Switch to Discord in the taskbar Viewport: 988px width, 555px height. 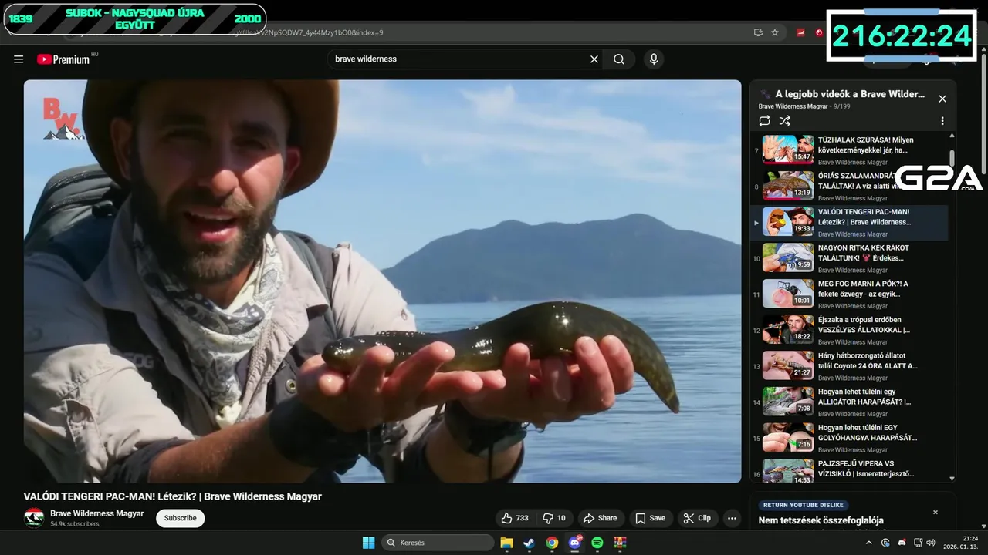pyautogui.click(x=574, y=543)
